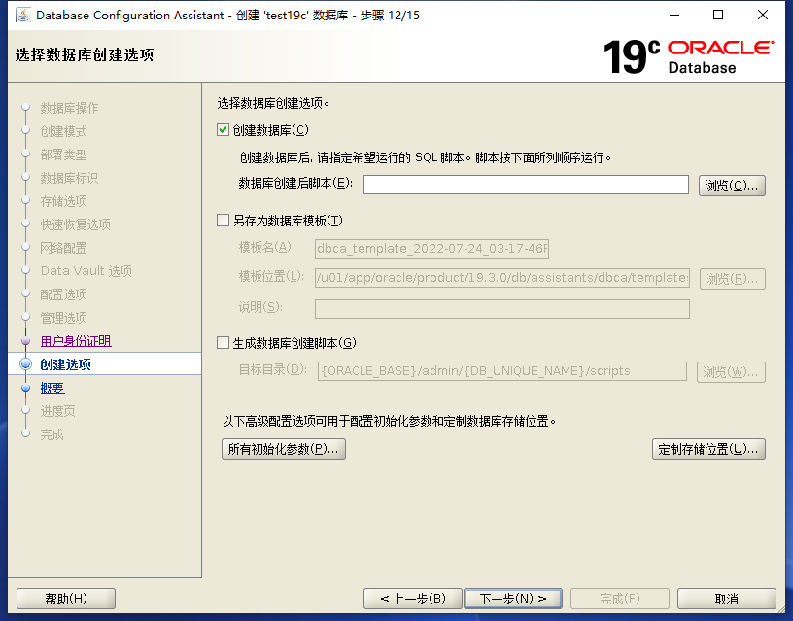Click the 目标目录(D) scripts path field
The height and width of the screenshot is (621, 793).
click(502, 371)
